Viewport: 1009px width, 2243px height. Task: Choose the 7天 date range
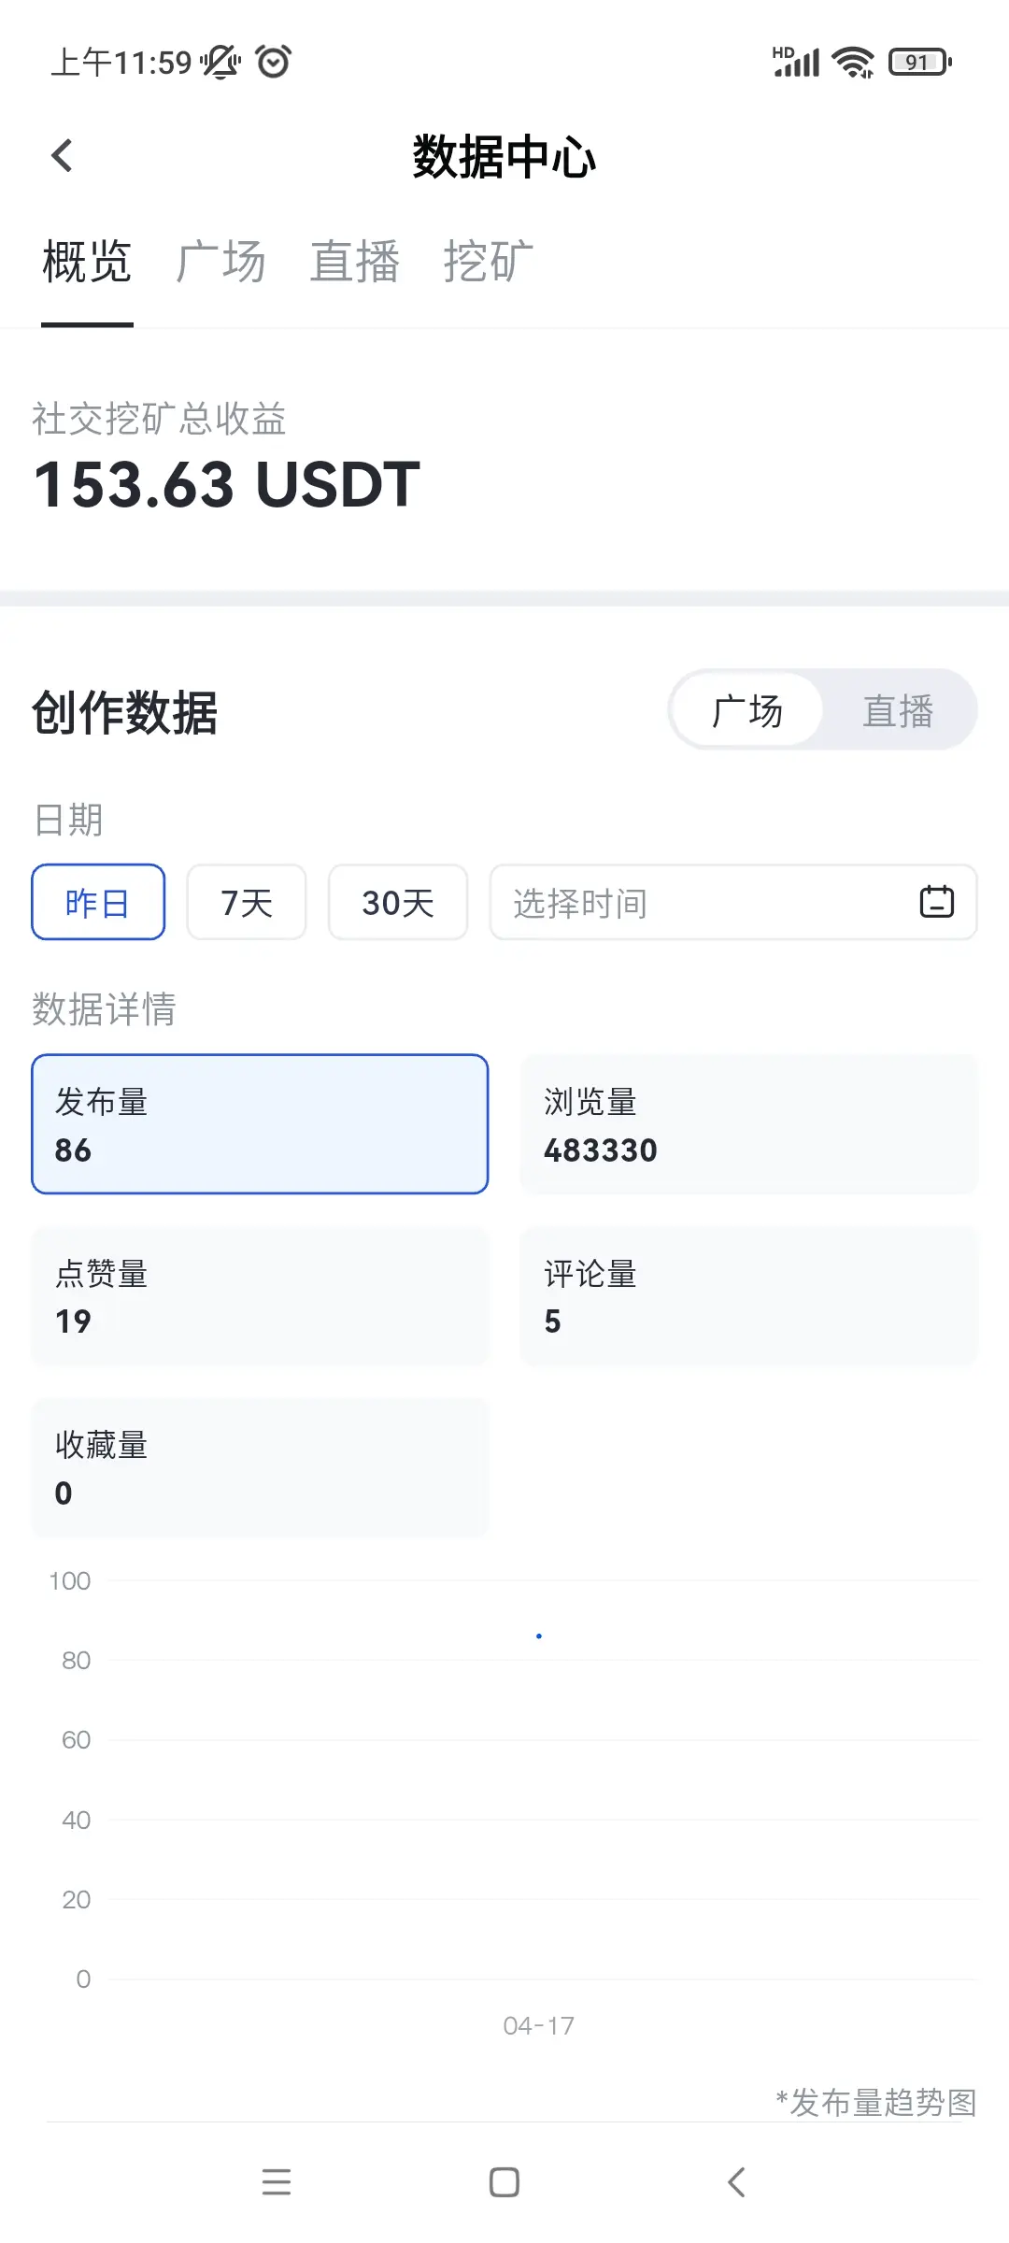247,902
